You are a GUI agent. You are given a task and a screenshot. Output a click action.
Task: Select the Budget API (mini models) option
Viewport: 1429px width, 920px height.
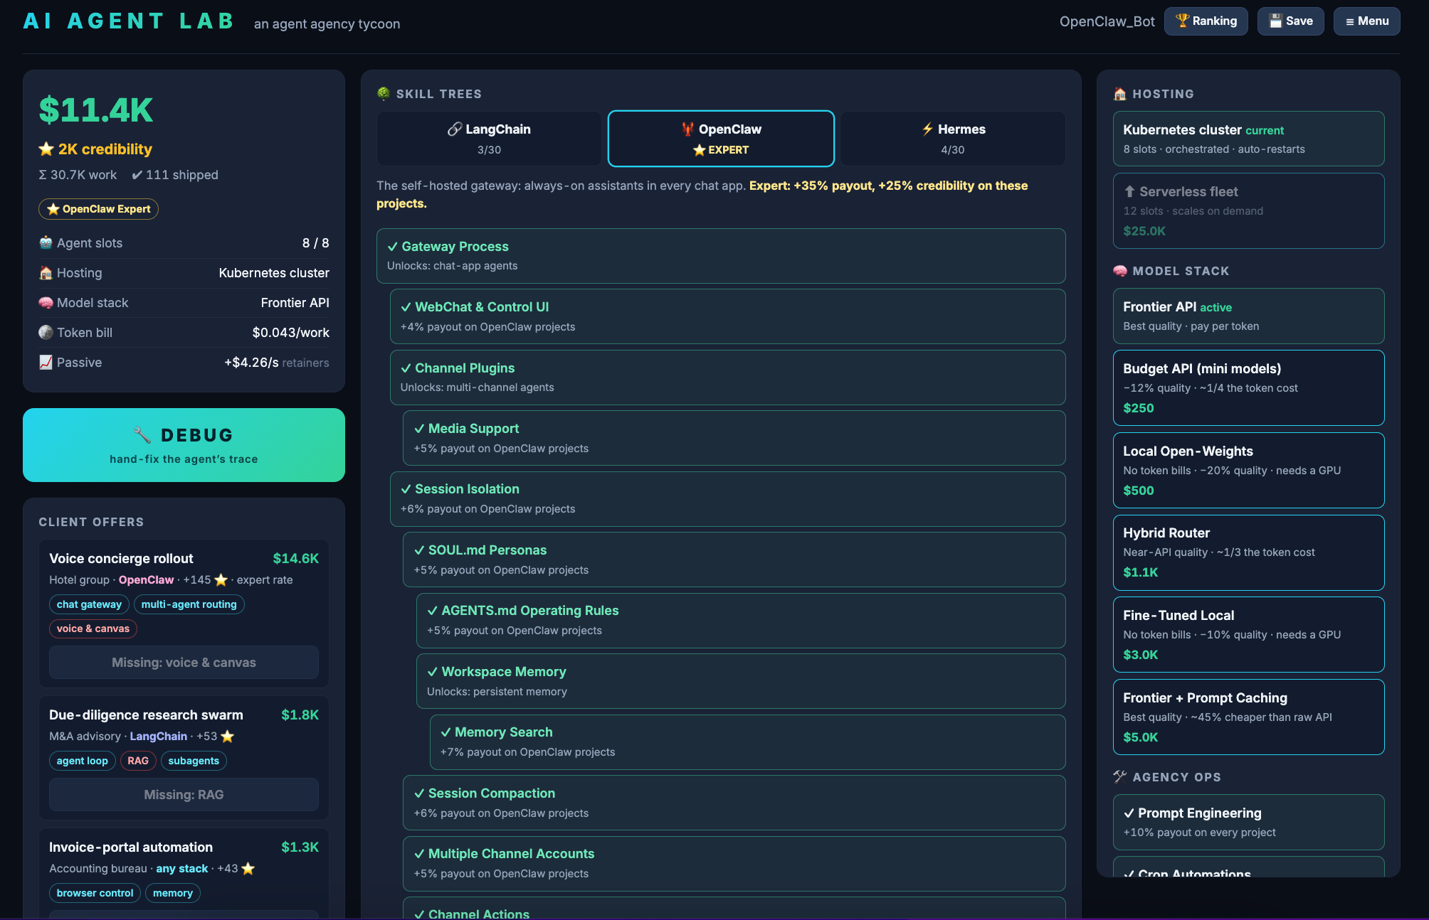[x=1248, y=387]
